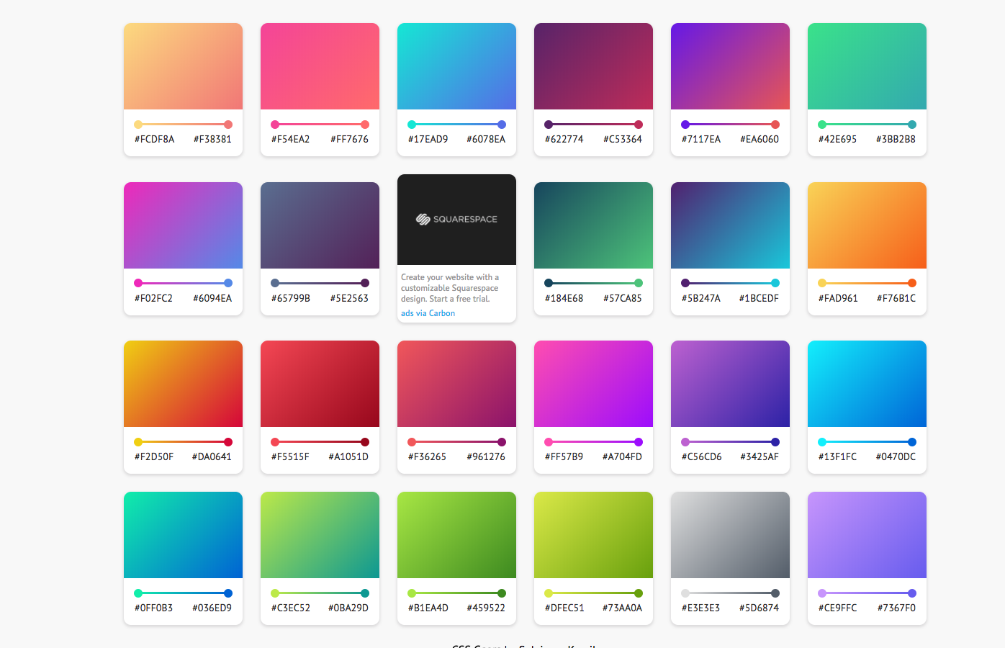Pick the #FAD961 to #F76B1C gradient swatch

tap(867, 225)
